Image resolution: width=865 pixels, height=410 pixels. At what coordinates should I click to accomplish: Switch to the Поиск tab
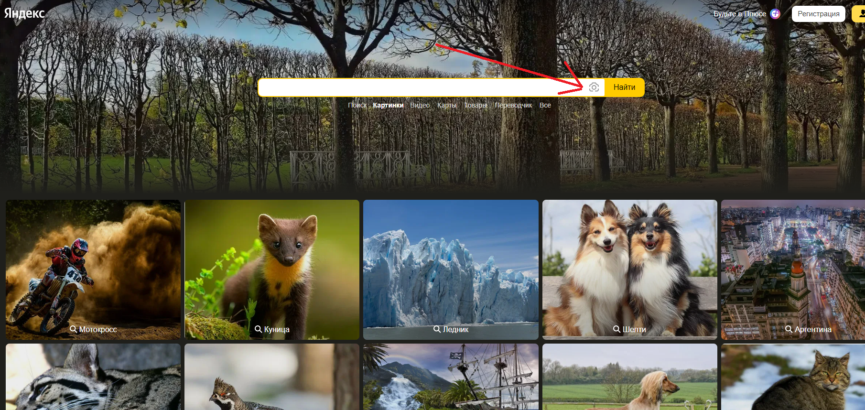point(357,105)
